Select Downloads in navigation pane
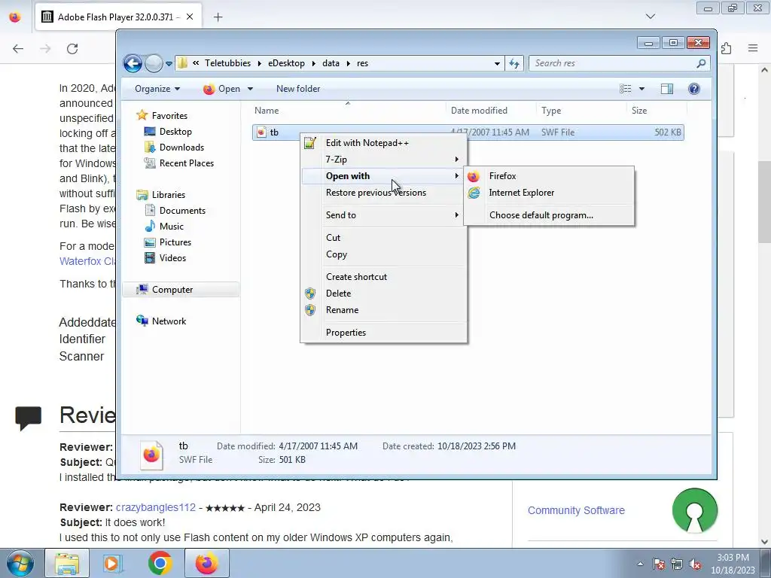 [181, 148]
